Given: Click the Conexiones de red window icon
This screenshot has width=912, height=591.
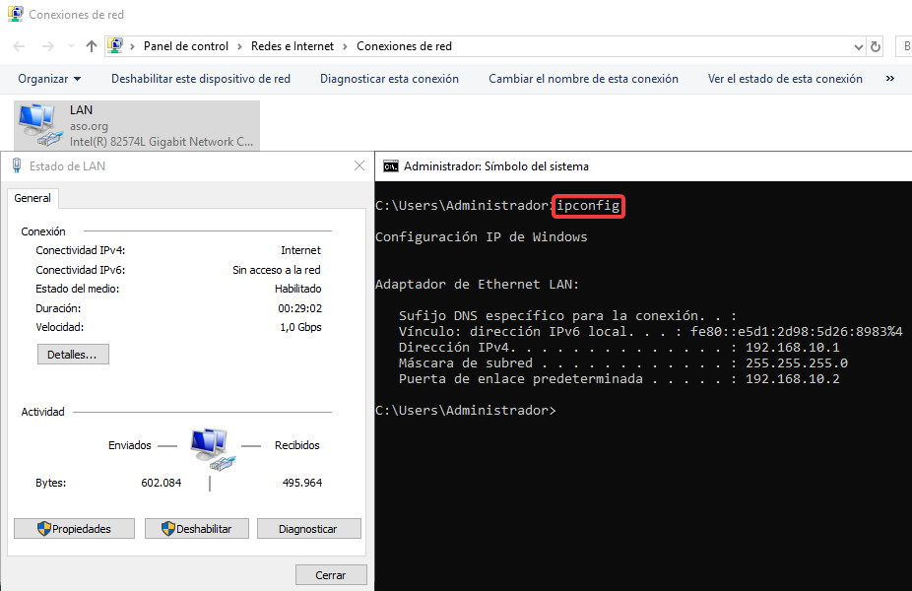Looking at the screenshot, I should tap(16, 15).
